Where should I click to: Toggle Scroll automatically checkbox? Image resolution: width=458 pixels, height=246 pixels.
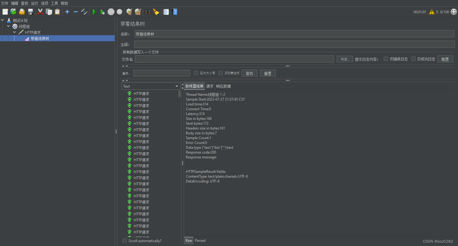click(125, 241)
